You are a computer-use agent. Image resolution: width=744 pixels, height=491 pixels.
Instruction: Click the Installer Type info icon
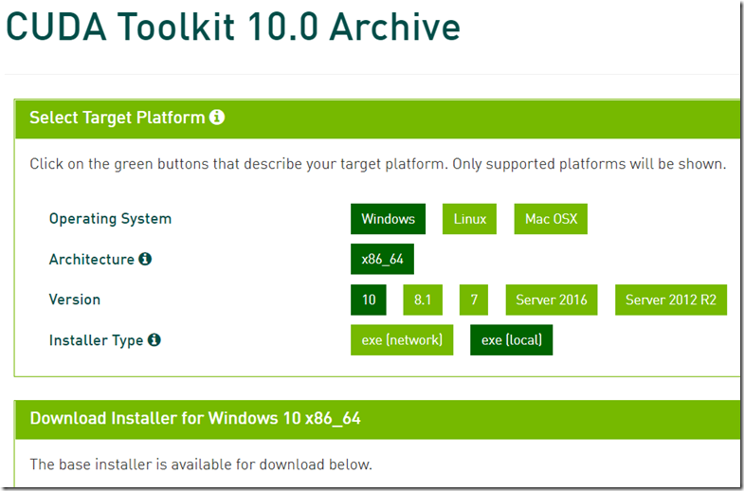pos(154,339)
